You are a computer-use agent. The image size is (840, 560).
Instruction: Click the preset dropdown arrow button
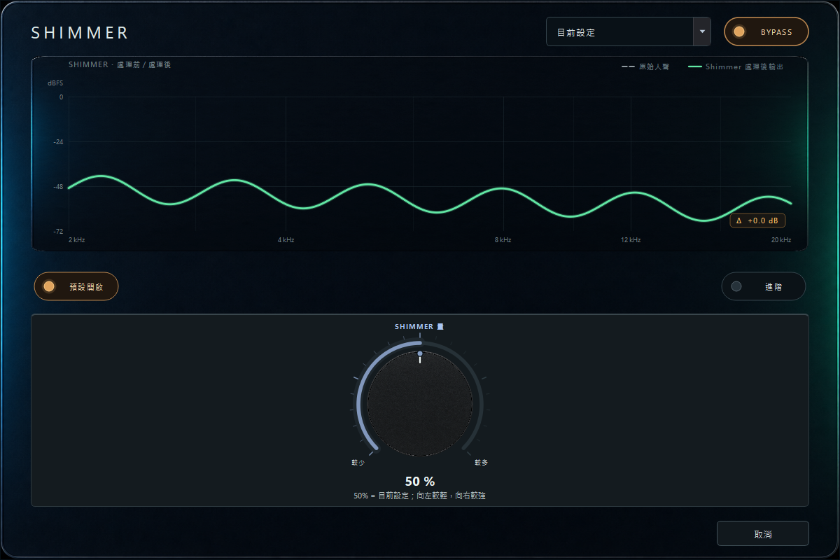coord(702,31)
